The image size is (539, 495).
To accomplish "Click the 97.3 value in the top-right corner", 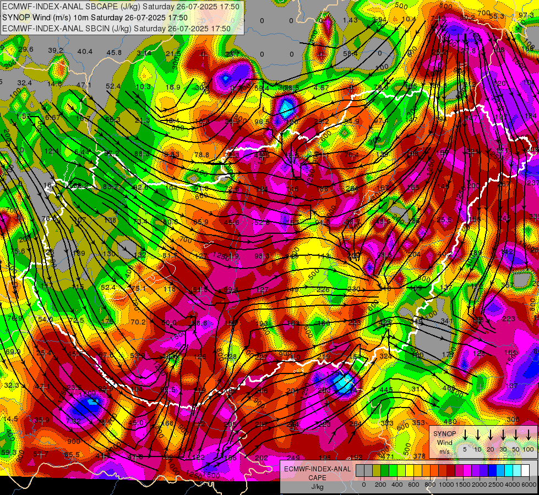I will click(x=526, y=15).
